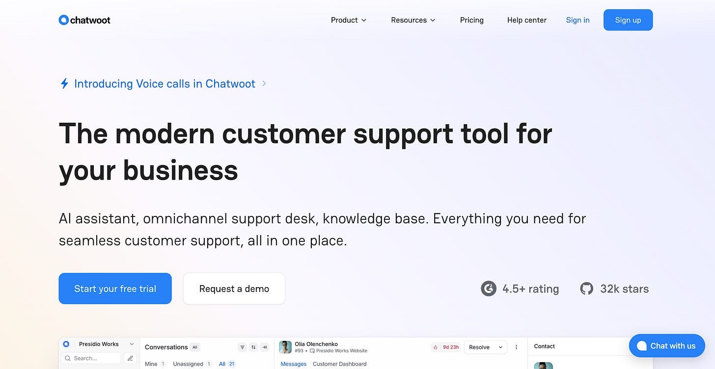
Task: Click Request a demo button
Action: coord(234,289)
